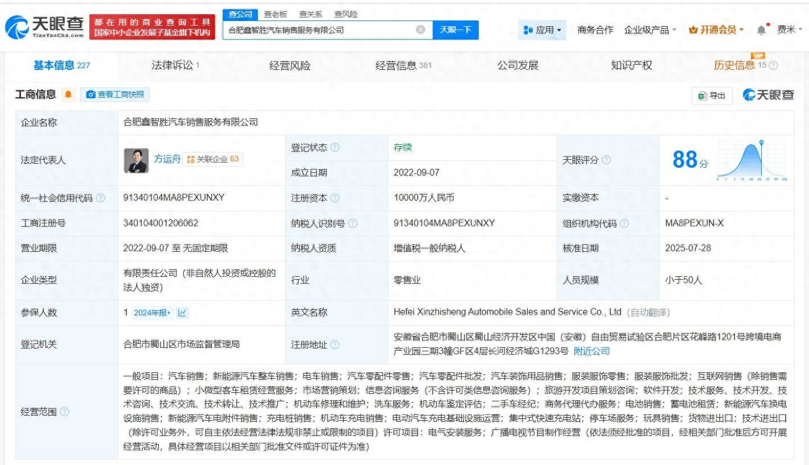
Task: Select the 查老板 search tab
Action: 276,14
